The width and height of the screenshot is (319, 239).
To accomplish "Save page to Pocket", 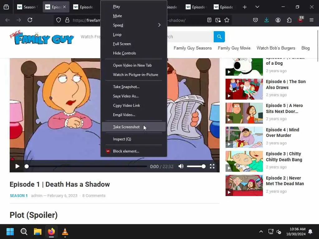I will 255,20.
